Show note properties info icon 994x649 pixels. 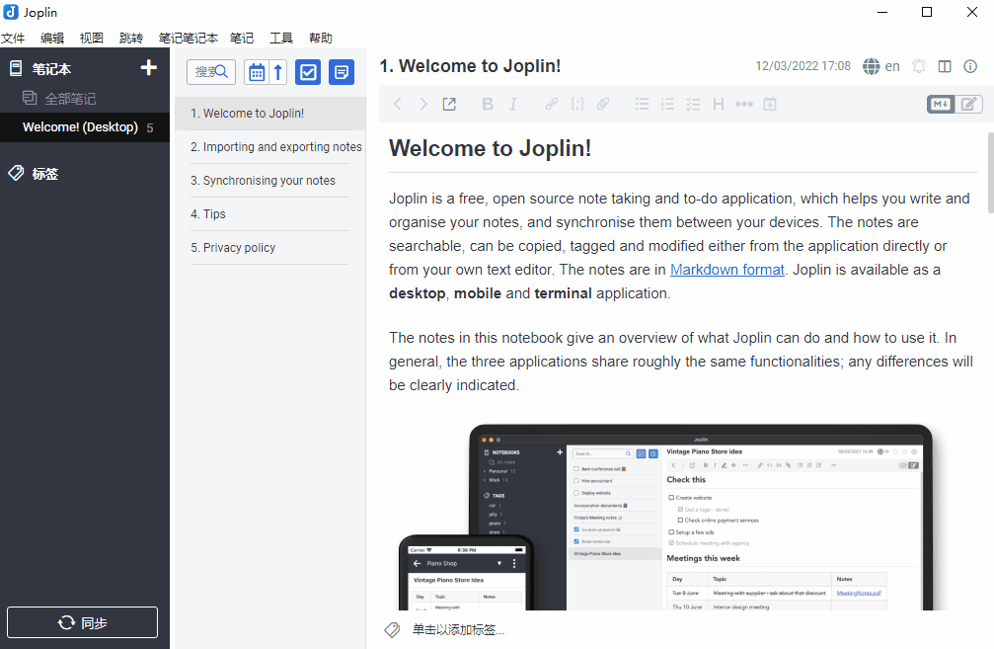coord(970,66)
